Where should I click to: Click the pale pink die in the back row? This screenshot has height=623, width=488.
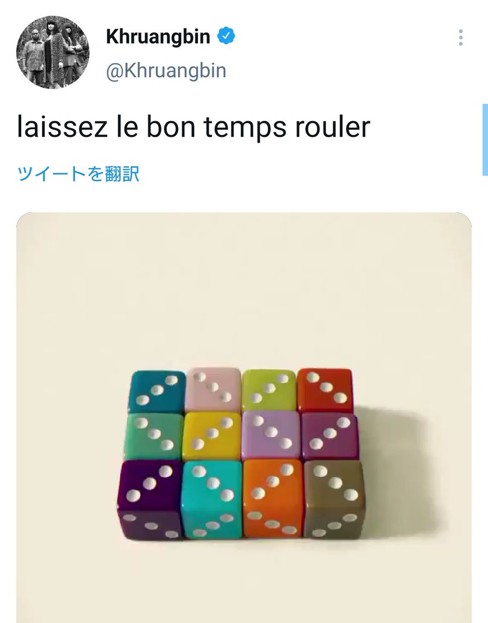point(214,390)
